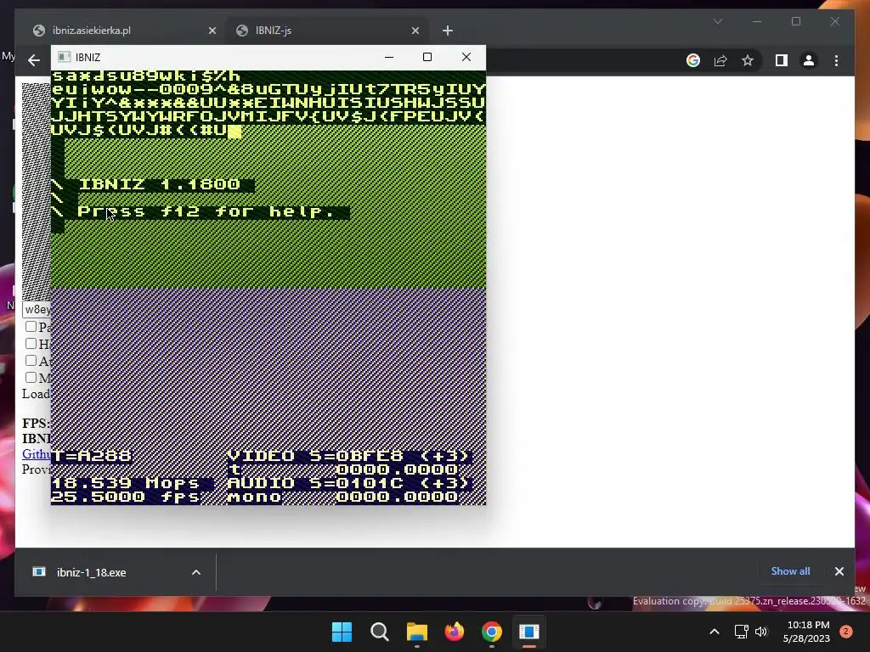Click the w8ey code input field
This screenshot has height=652, width=870.
[37, 309]
